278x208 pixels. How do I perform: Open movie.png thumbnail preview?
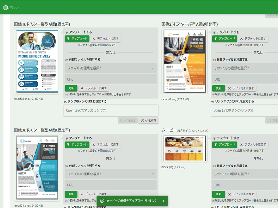[185, 148]
